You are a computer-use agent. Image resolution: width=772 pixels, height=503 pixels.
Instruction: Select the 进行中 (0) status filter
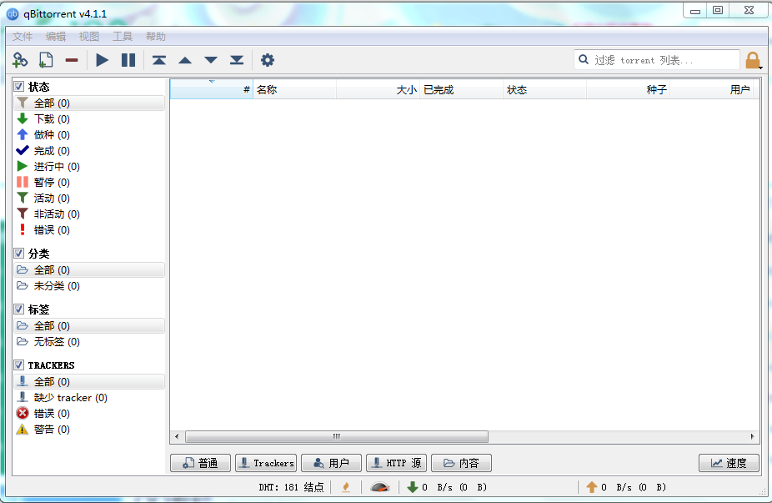[89, 167]
